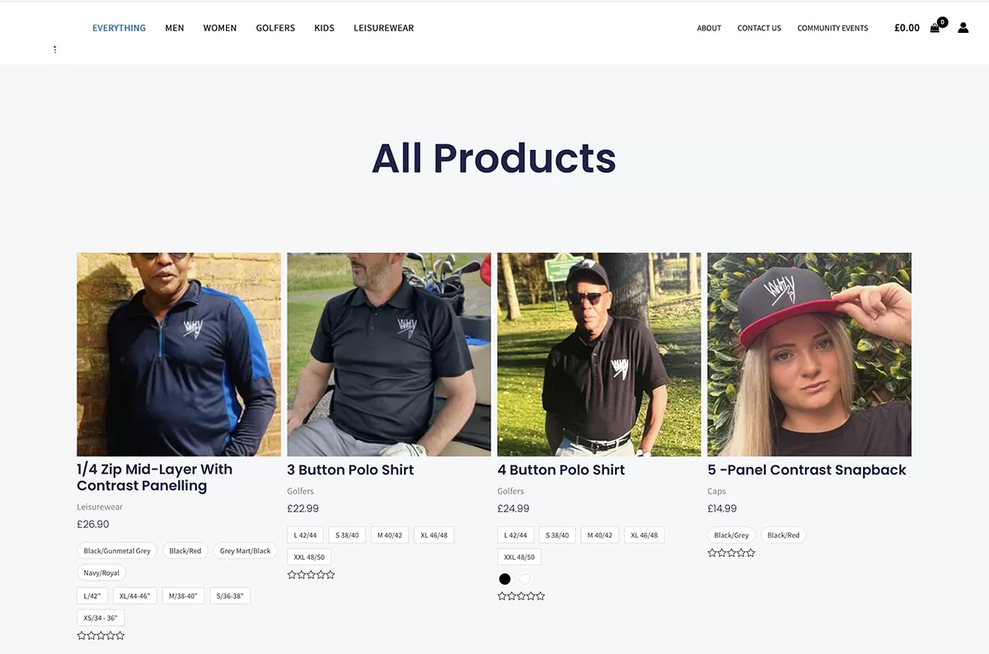
Task: Open the 5-Panel Contrast Snapback product title
Action: [x=807, y=470]
